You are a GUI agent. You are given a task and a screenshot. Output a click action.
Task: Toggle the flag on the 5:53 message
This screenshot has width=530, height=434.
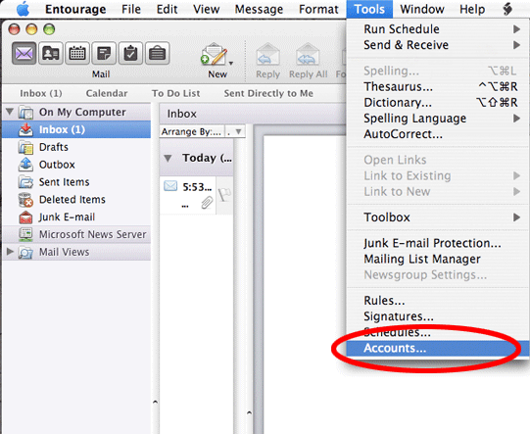223,195
